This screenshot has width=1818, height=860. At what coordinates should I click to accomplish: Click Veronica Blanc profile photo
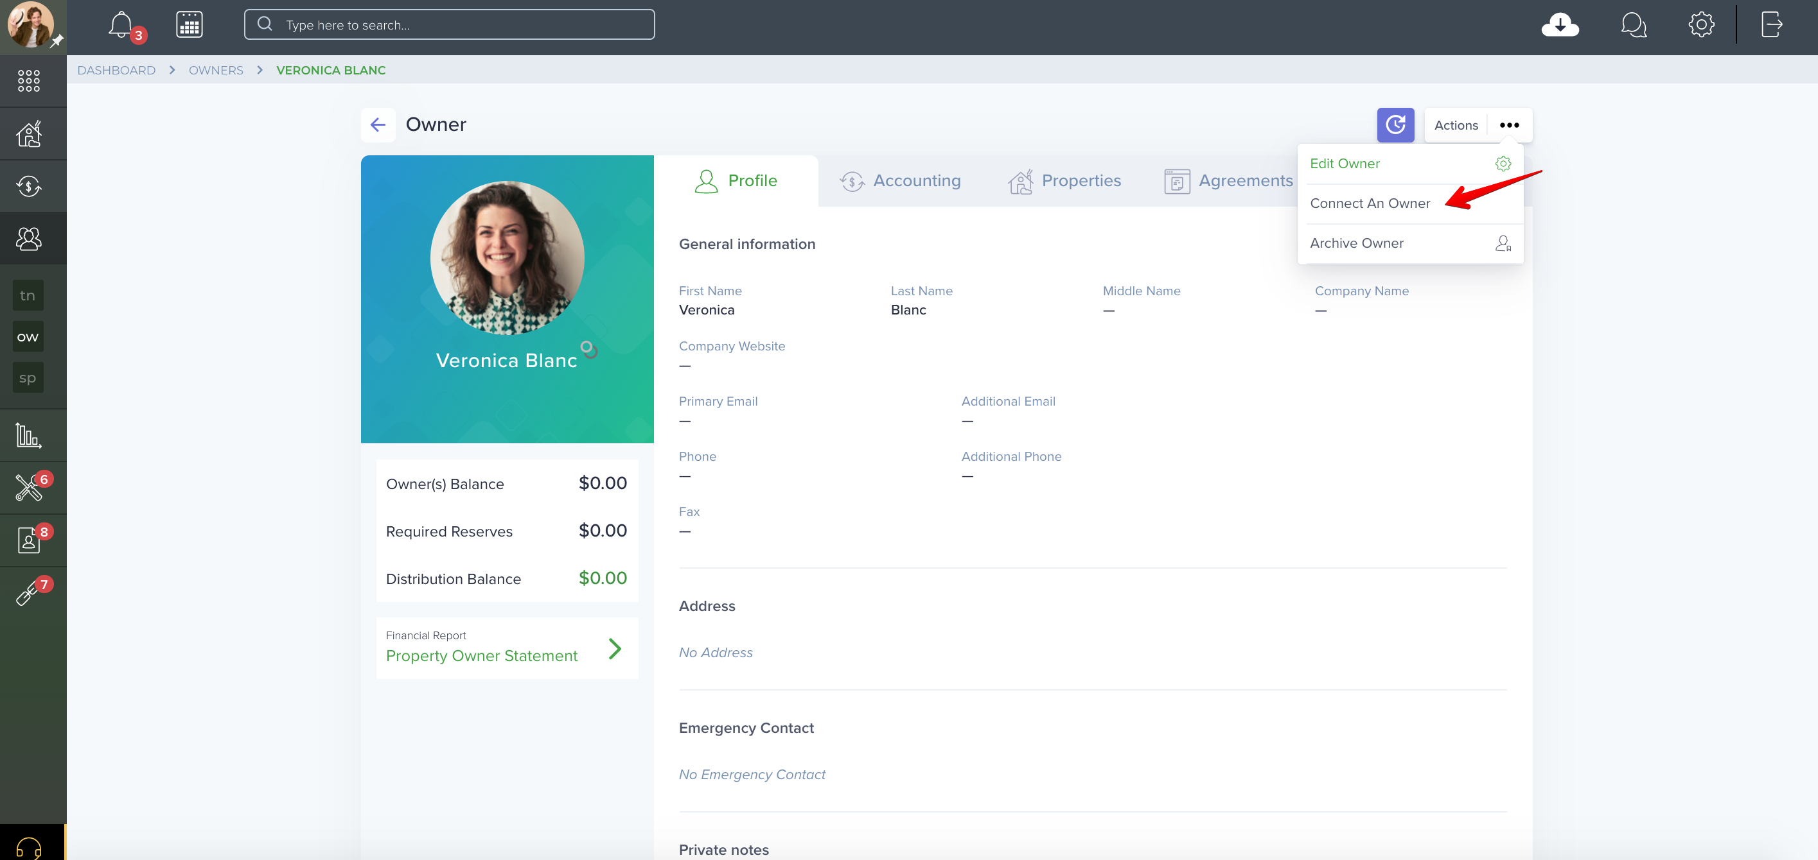coord(507,258)
